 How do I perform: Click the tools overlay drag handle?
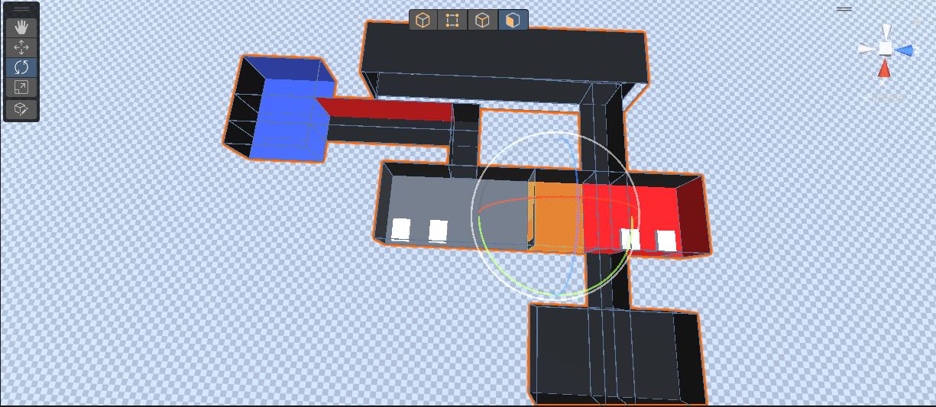[x=21, y=10]
